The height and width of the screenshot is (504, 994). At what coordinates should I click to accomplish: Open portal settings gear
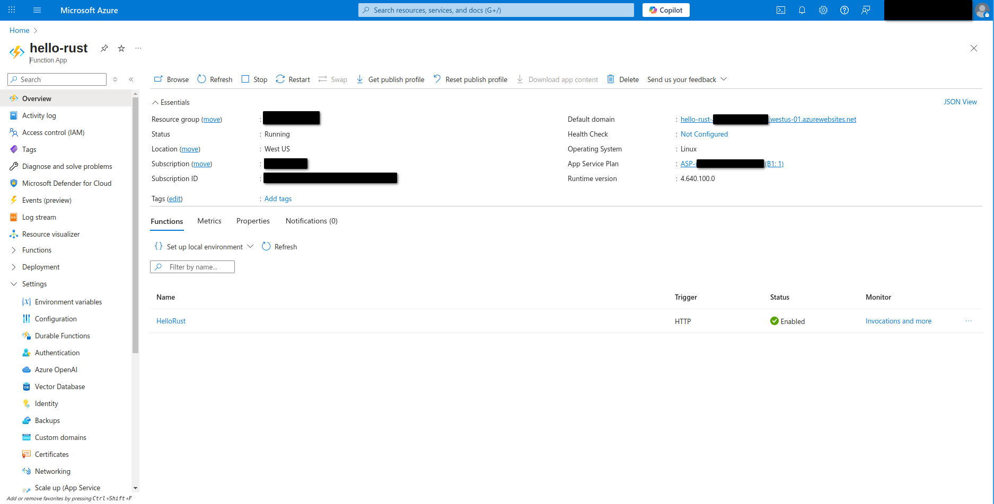tap(823, 10)
